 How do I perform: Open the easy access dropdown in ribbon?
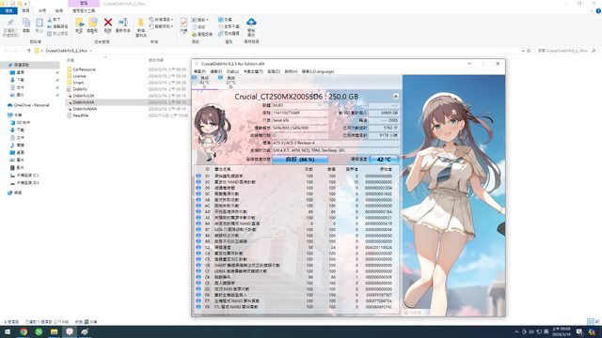click(161, 26)
